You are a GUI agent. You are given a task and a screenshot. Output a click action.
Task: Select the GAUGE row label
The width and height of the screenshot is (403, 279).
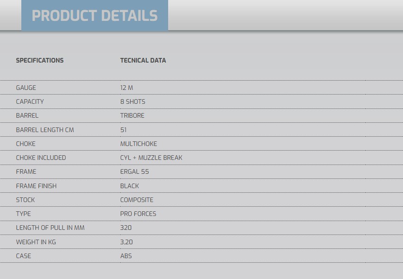(26, 88)
